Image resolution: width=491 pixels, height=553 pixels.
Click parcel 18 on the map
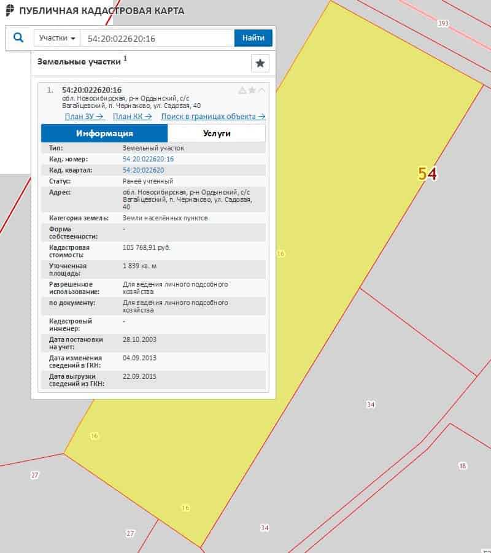tap(463, 466)
